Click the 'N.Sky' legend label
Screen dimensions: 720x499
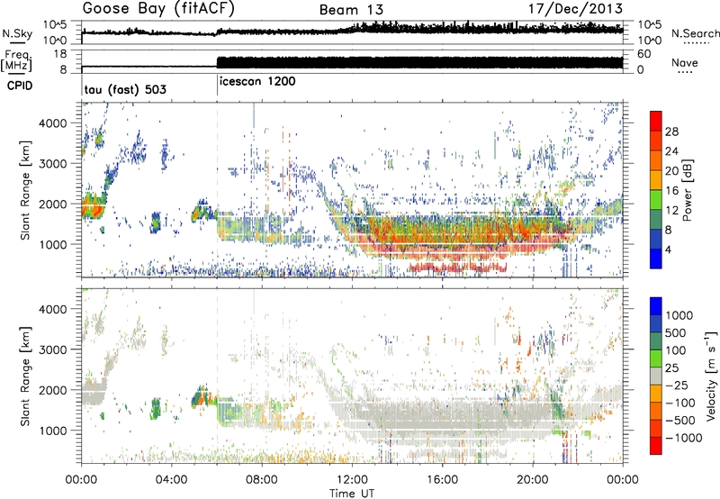tap(17, 33)
